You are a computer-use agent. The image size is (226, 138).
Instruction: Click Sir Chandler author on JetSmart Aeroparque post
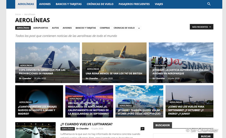pos(159,78)
